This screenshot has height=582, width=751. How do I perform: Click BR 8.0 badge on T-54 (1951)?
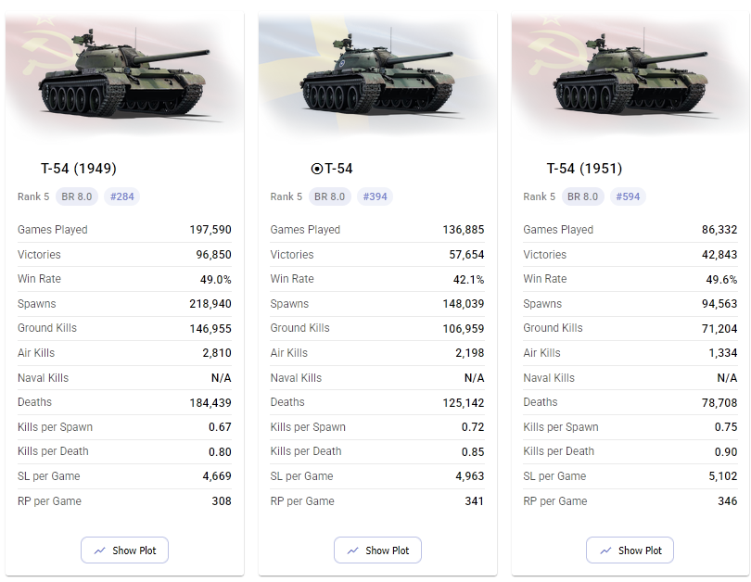[582, 196]
